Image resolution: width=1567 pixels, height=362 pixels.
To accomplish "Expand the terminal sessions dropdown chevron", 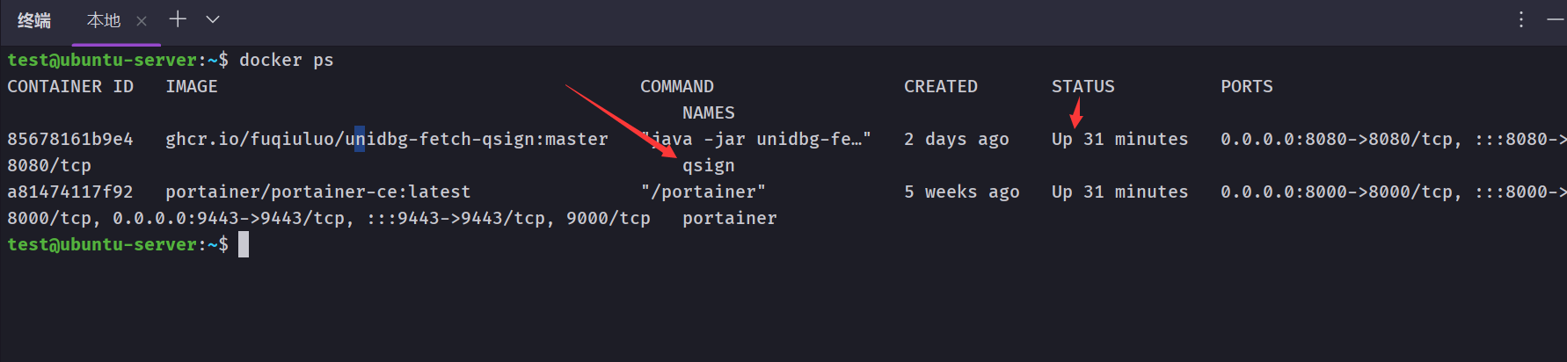I will pos(213,19).
